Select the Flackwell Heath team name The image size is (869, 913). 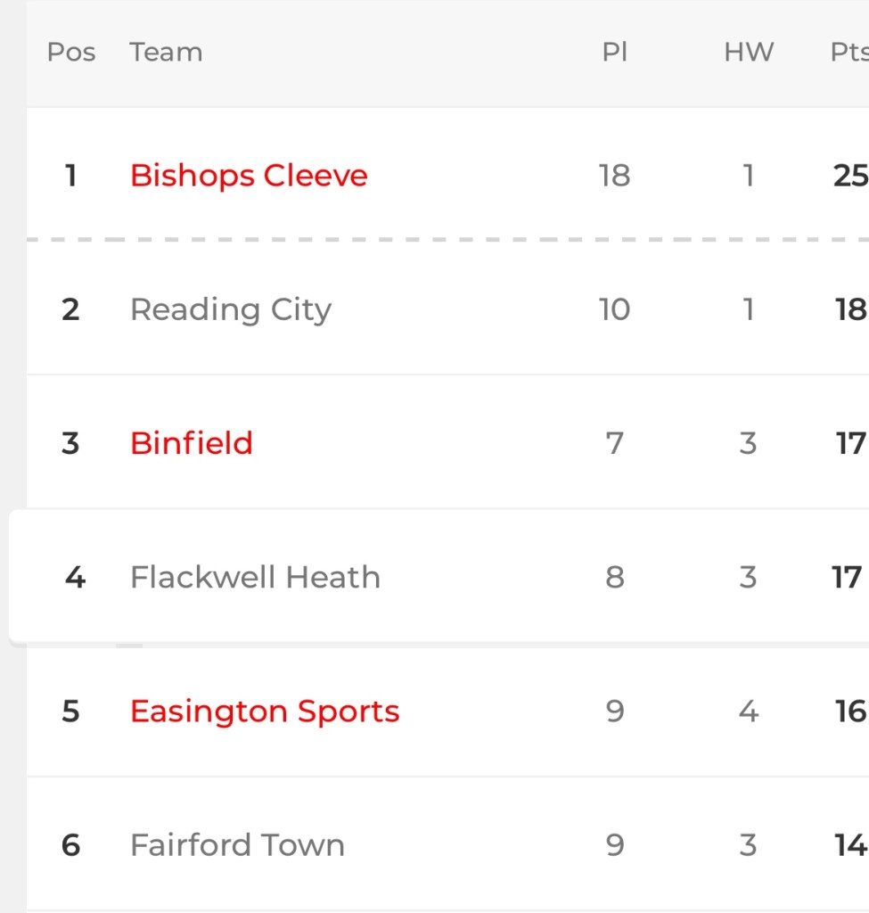click(x=255, y=577)
